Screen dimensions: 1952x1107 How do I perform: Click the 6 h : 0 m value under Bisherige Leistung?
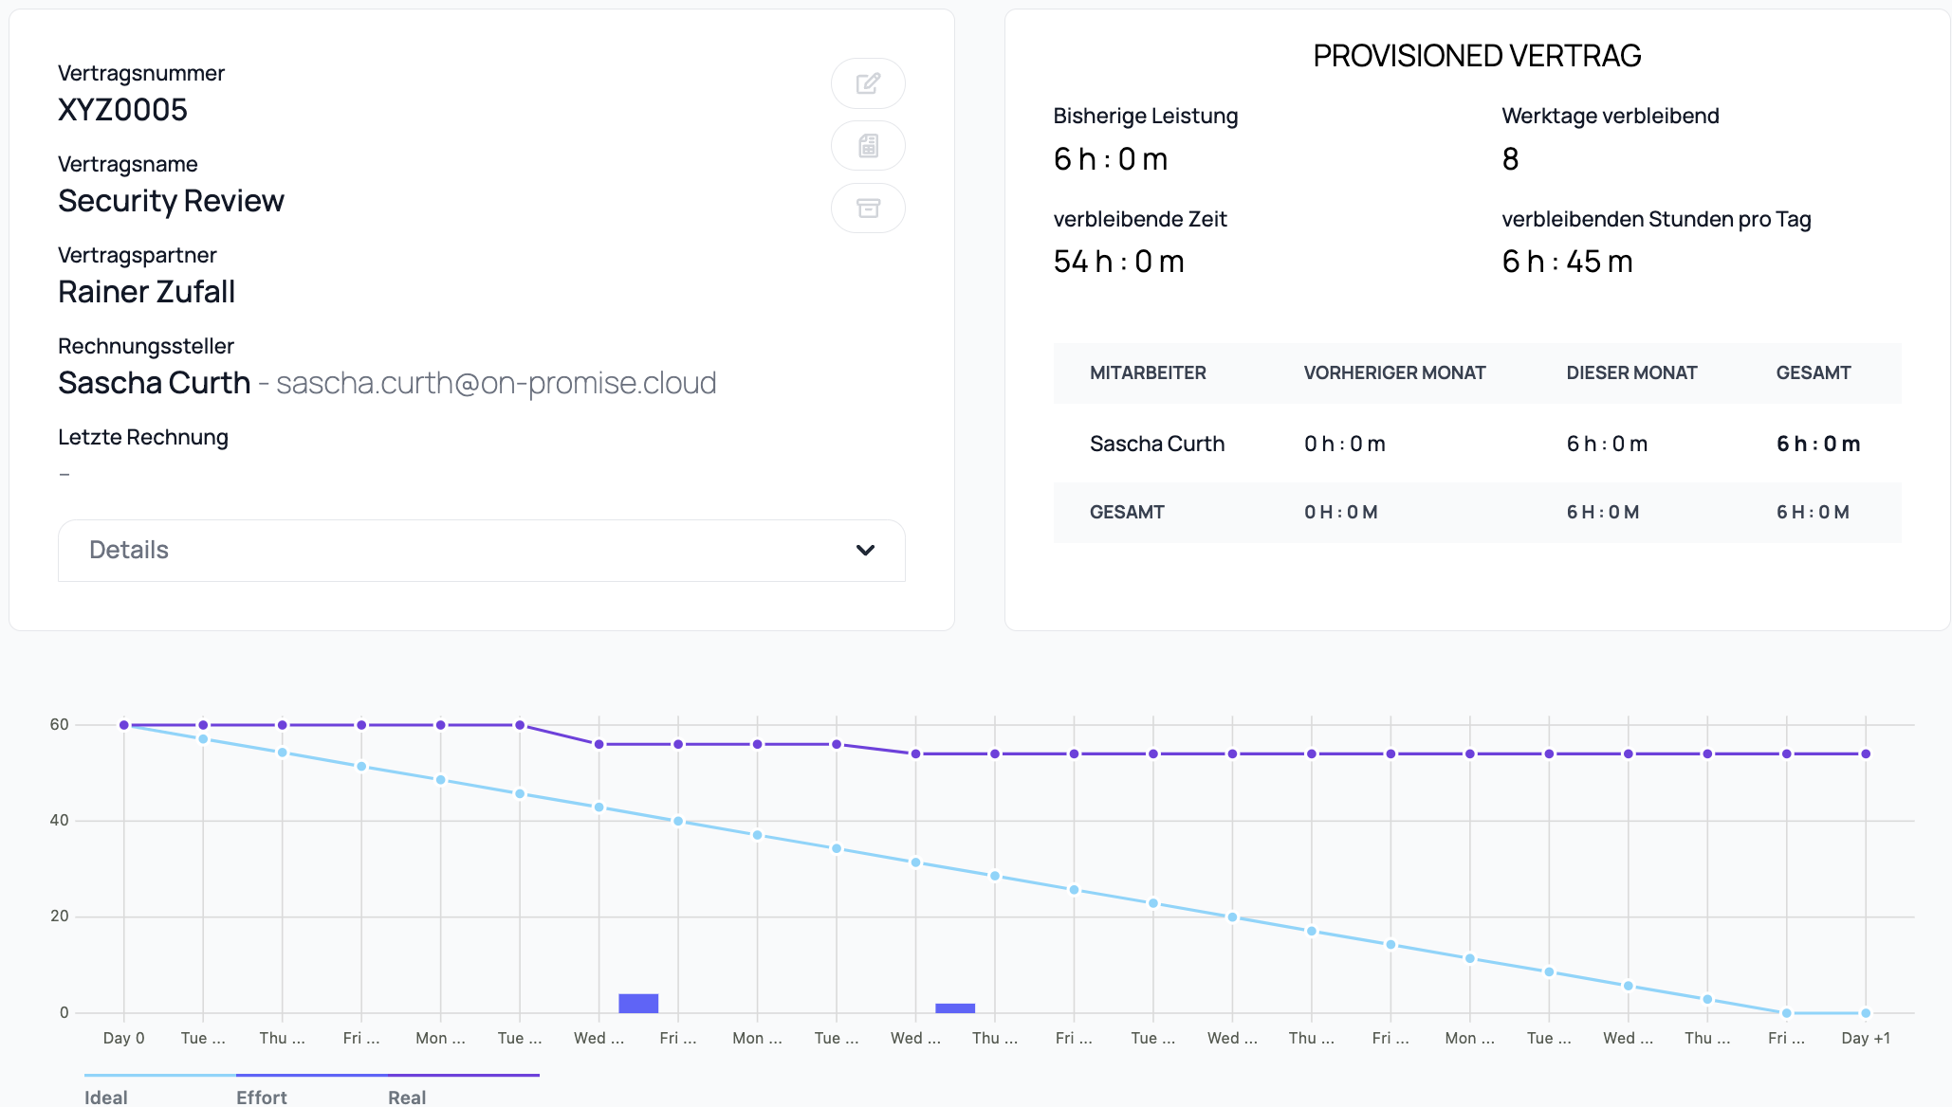click(x=1111, y=159)
